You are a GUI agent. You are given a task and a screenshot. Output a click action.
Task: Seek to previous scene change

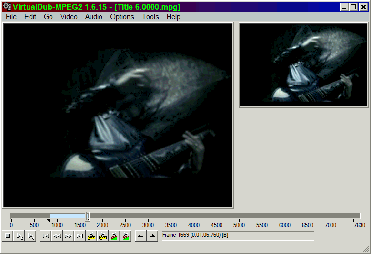click(x=114, y=236)
